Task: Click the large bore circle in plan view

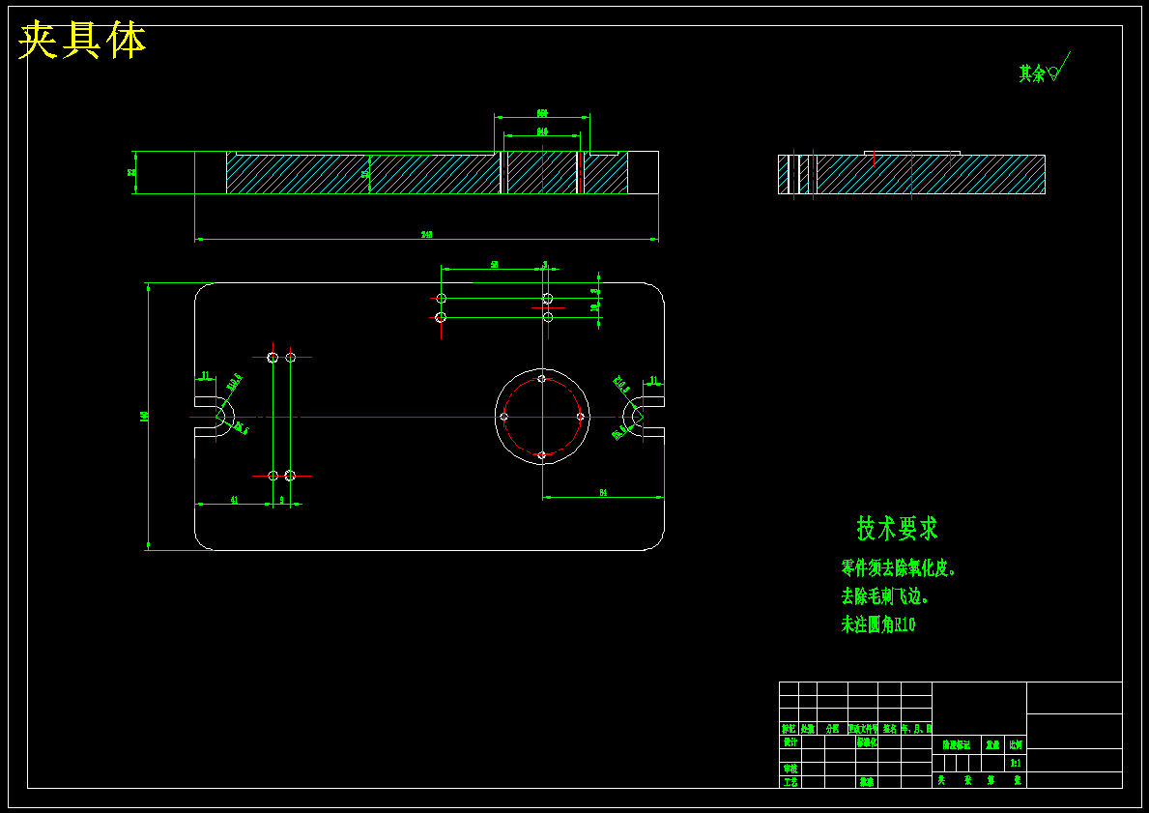Action: [x=542, y=417]
